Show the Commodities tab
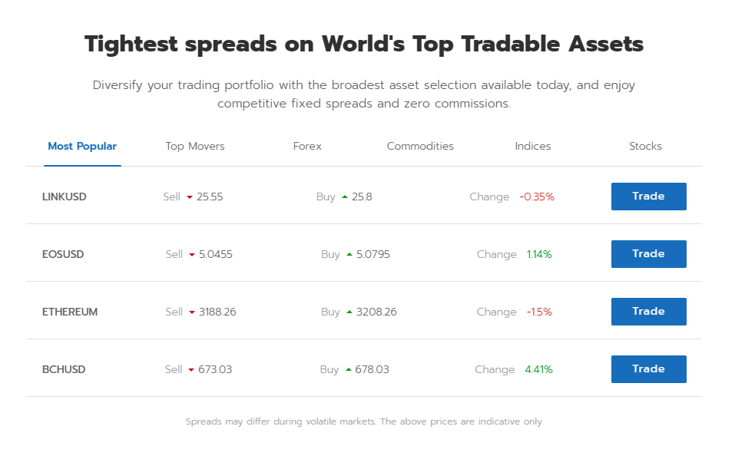Image resolution: width=735 pixels, height=456 pixels. (x=420, y=146)
